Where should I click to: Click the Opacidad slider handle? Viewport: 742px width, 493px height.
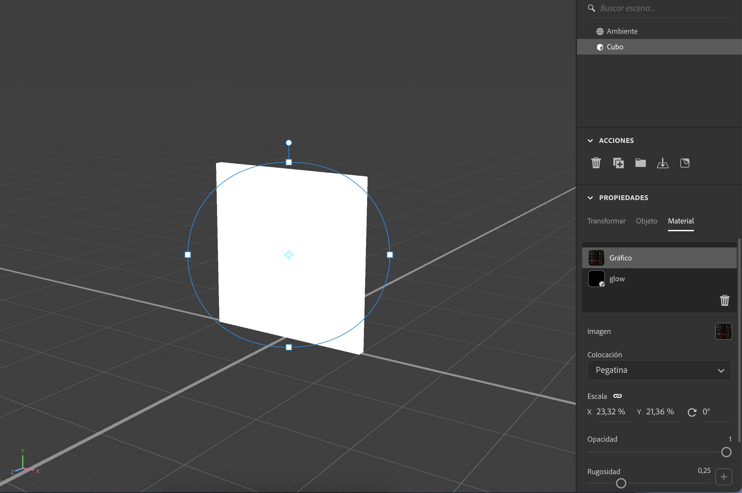(726, 452)
